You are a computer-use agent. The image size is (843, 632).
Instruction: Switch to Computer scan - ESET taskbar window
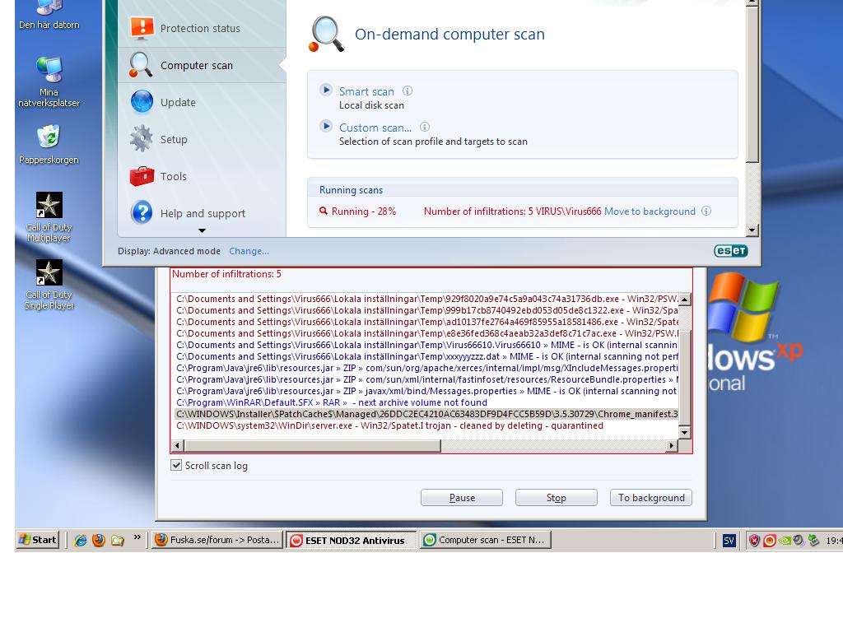486,540
